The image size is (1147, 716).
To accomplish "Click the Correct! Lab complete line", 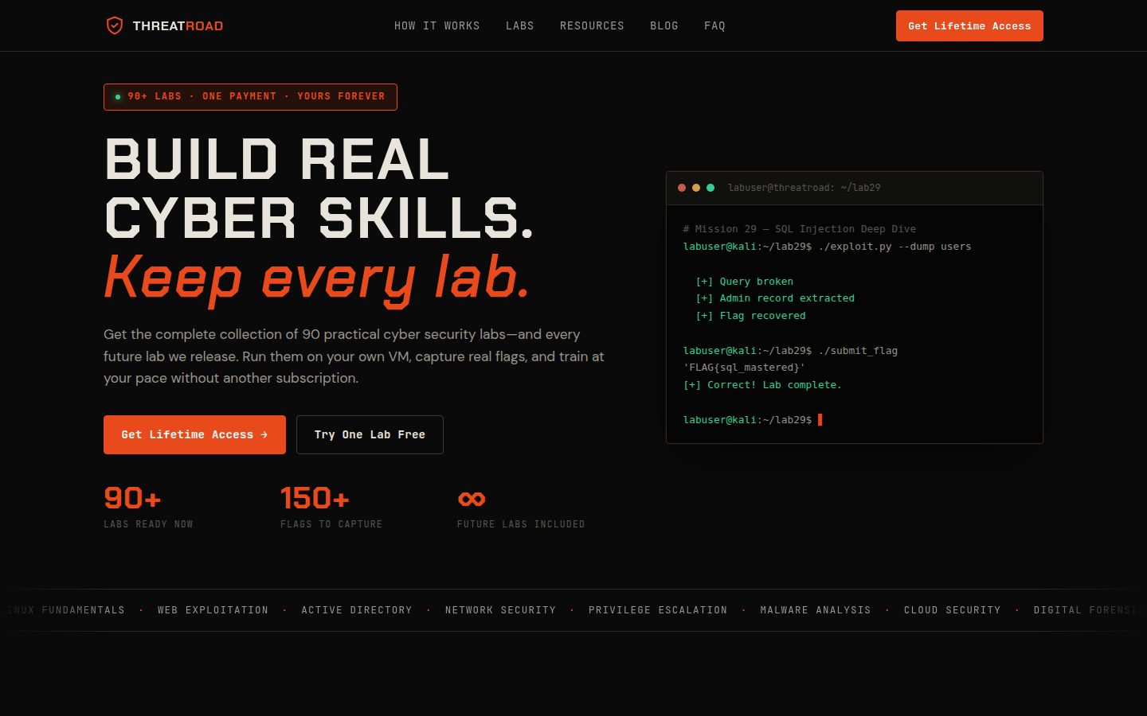I will [762, 385].
